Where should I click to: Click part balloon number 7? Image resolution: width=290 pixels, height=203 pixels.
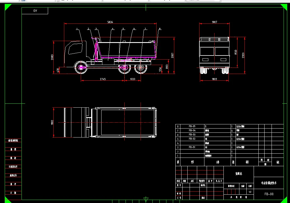coord(145,29)
